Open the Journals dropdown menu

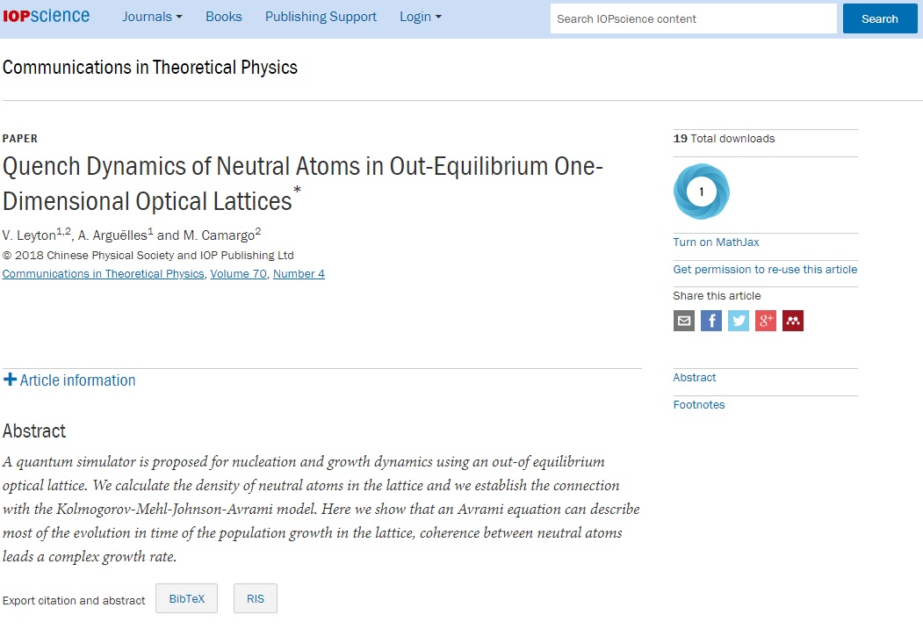point(152,17)
